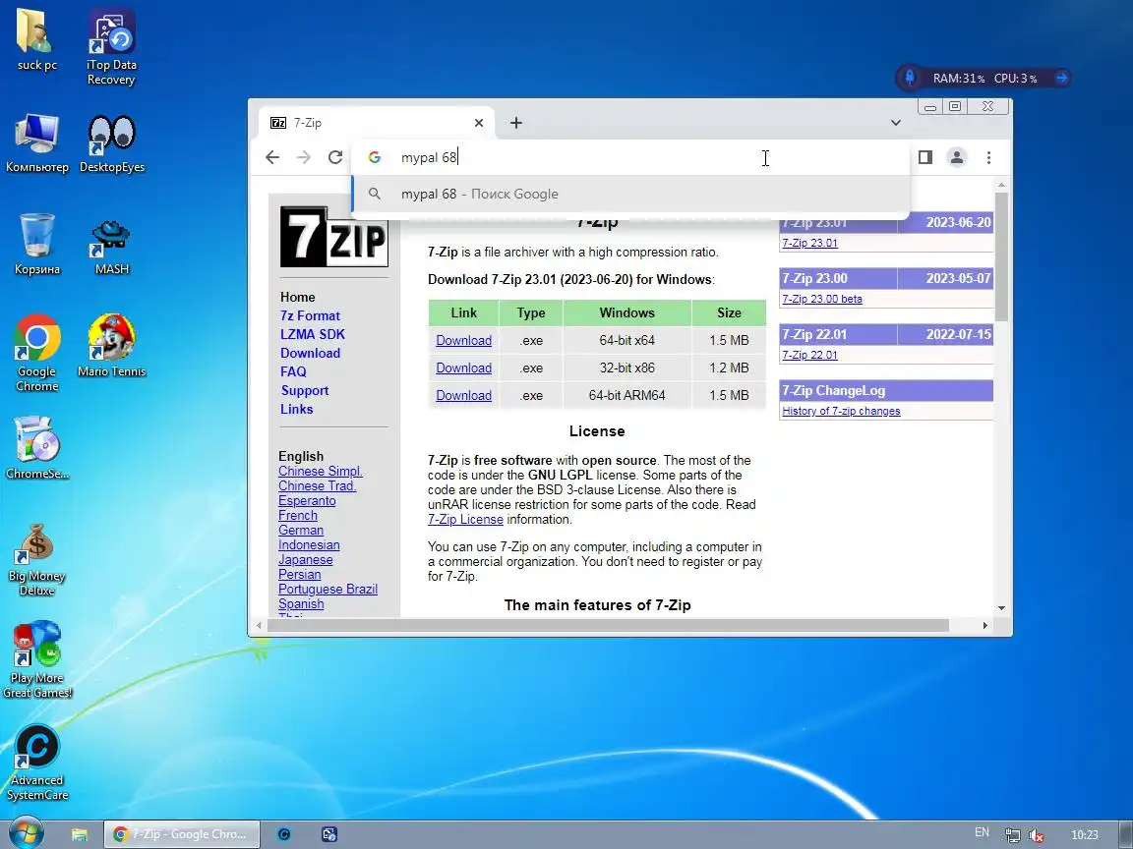Viewport: 1133px width, 849px height.
Task: Click the Chrome forward arrow
Action: click(x=304, y=157)
